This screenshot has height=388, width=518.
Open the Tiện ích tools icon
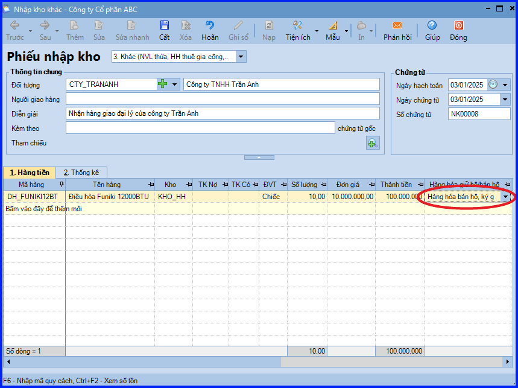(298, 25)
